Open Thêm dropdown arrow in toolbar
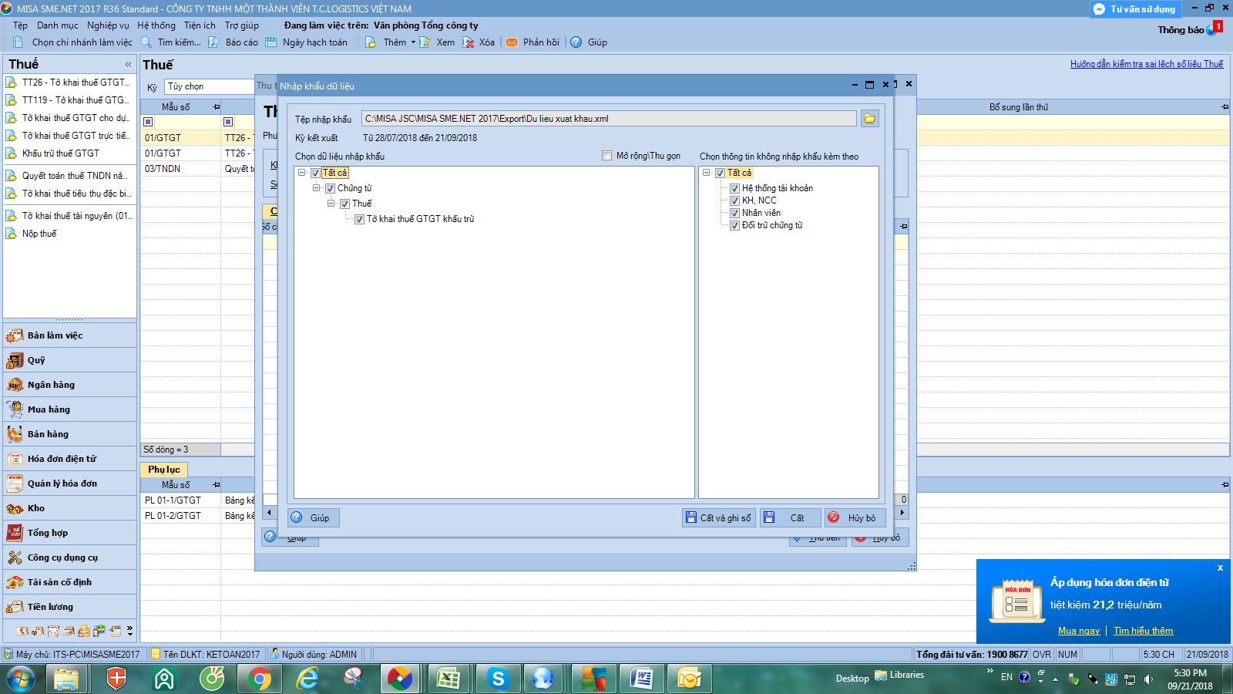Screen dimensions: 1233x694 [413, 42]
